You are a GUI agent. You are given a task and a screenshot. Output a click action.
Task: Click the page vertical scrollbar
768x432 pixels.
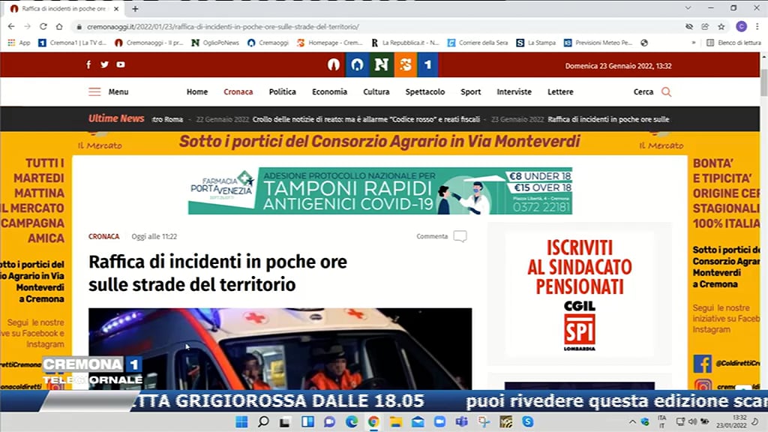pyautogui.click(x=763, y=82)
